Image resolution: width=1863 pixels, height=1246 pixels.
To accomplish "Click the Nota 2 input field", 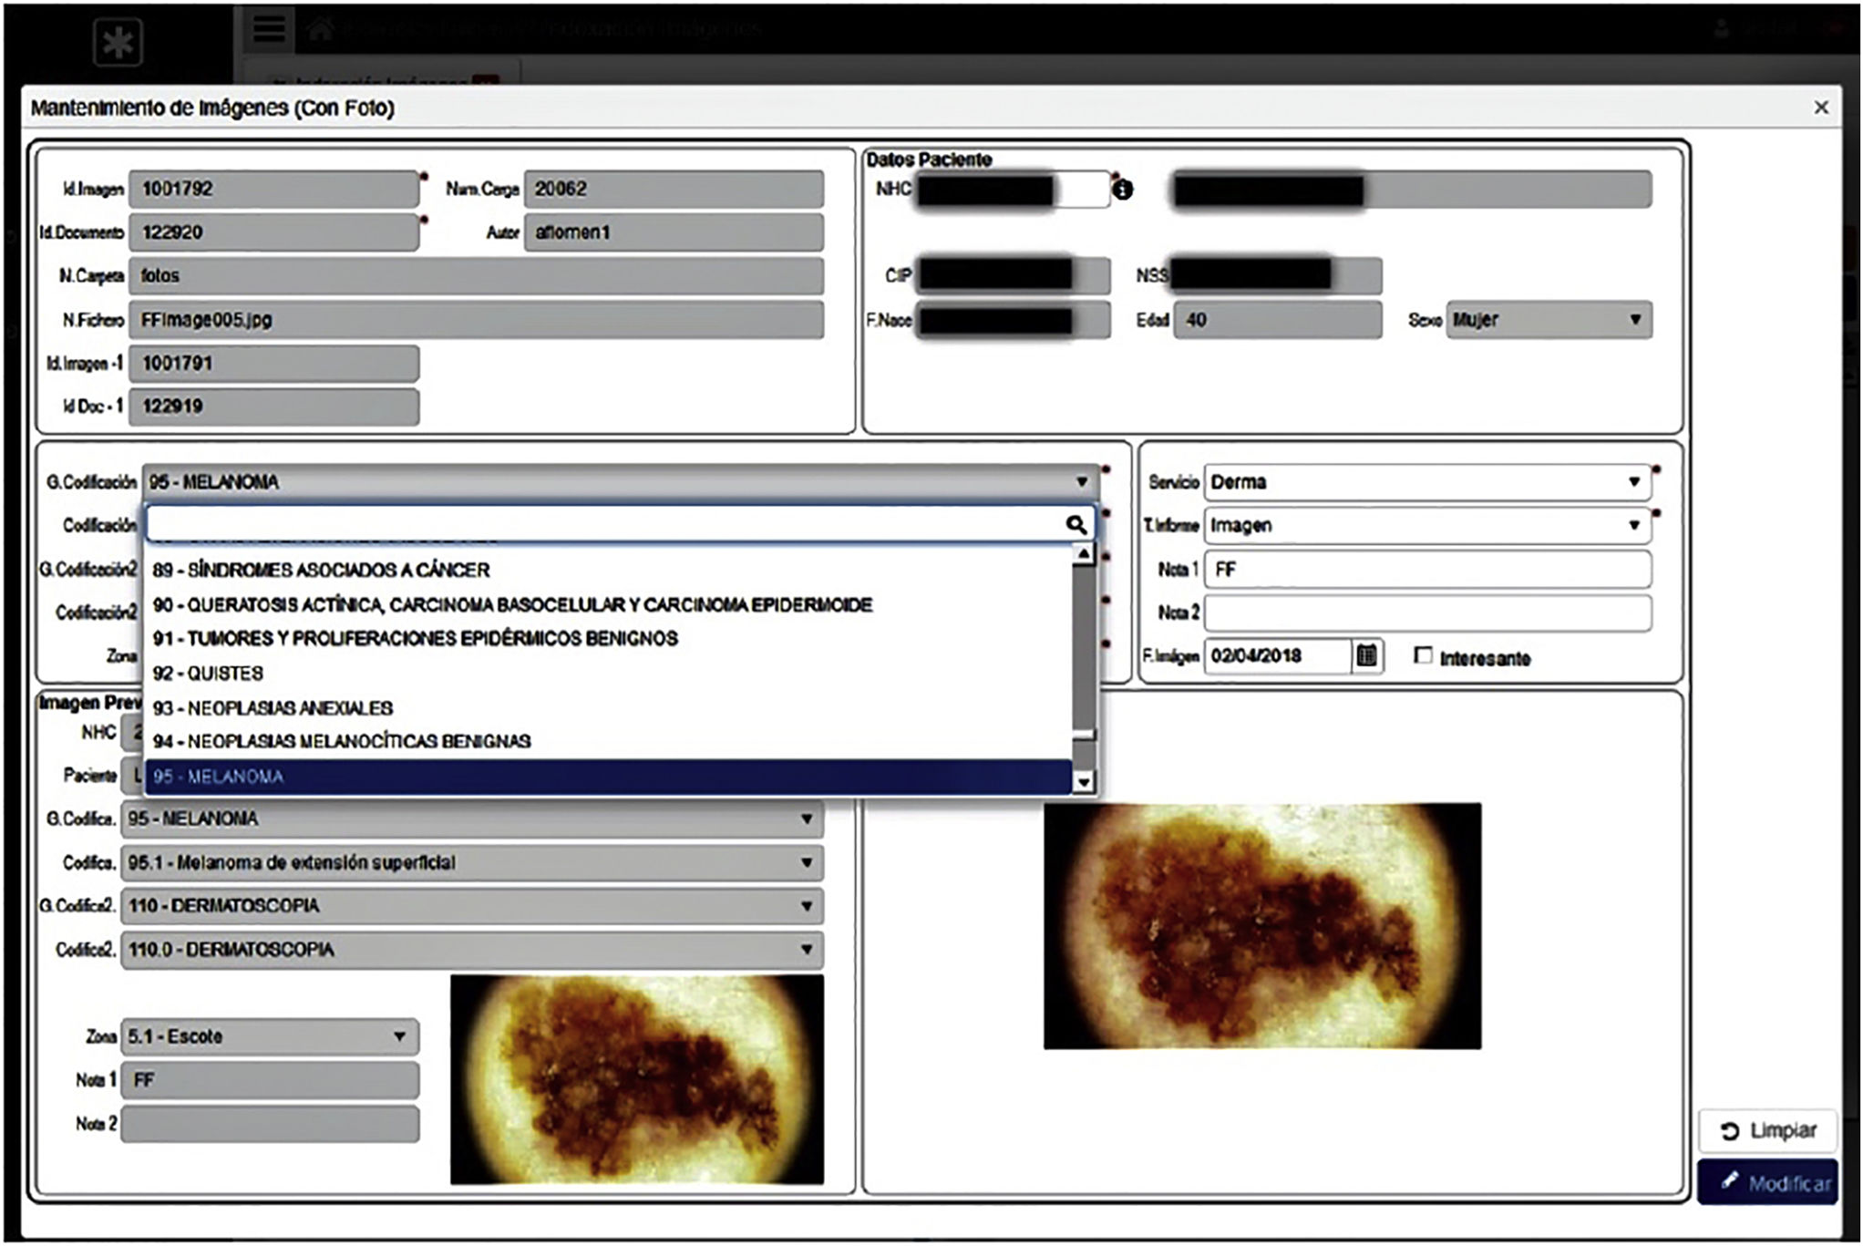I will pos(1426,613).
